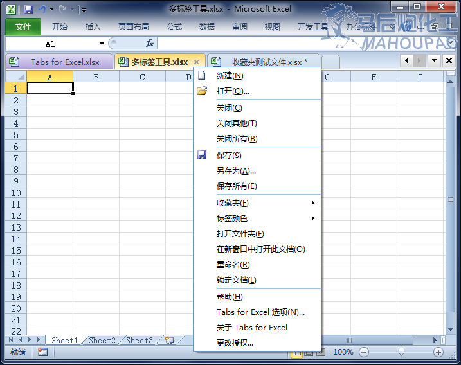Click zoom in plus button
This screenshot has width=461, height=365.
click(x=438, y=352)
